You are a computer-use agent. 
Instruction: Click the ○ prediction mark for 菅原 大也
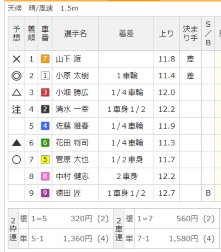point(17,159)
